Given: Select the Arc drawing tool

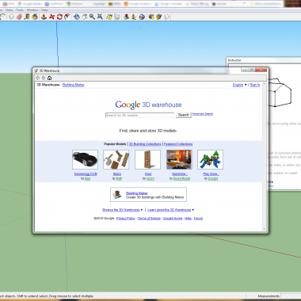Looking at the screenshot, I should [3, 17].
